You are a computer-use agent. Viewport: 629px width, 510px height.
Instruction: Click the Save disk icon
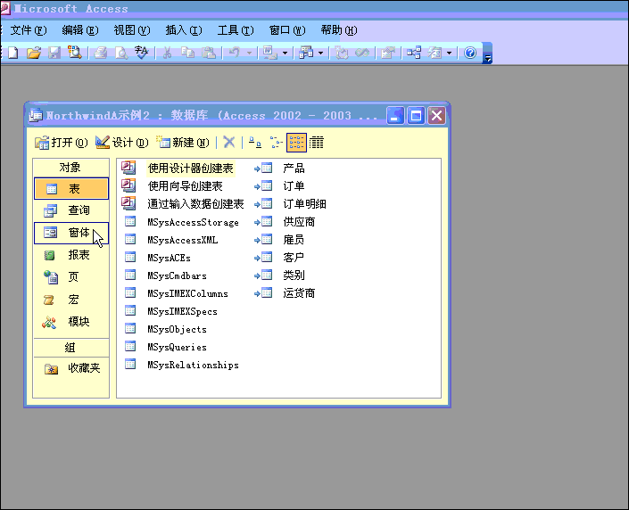54,53
